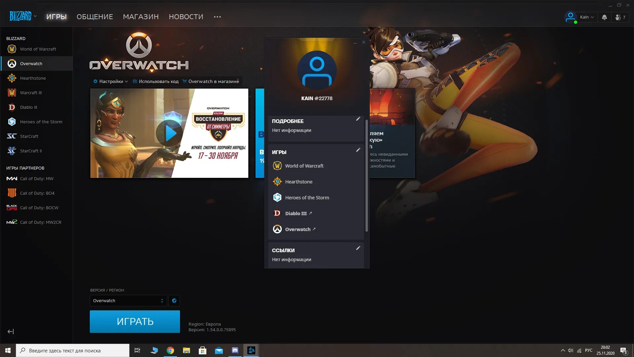Switch to the МАГАЗИН tab
634x357 pixels.
(x=141, y=17)
